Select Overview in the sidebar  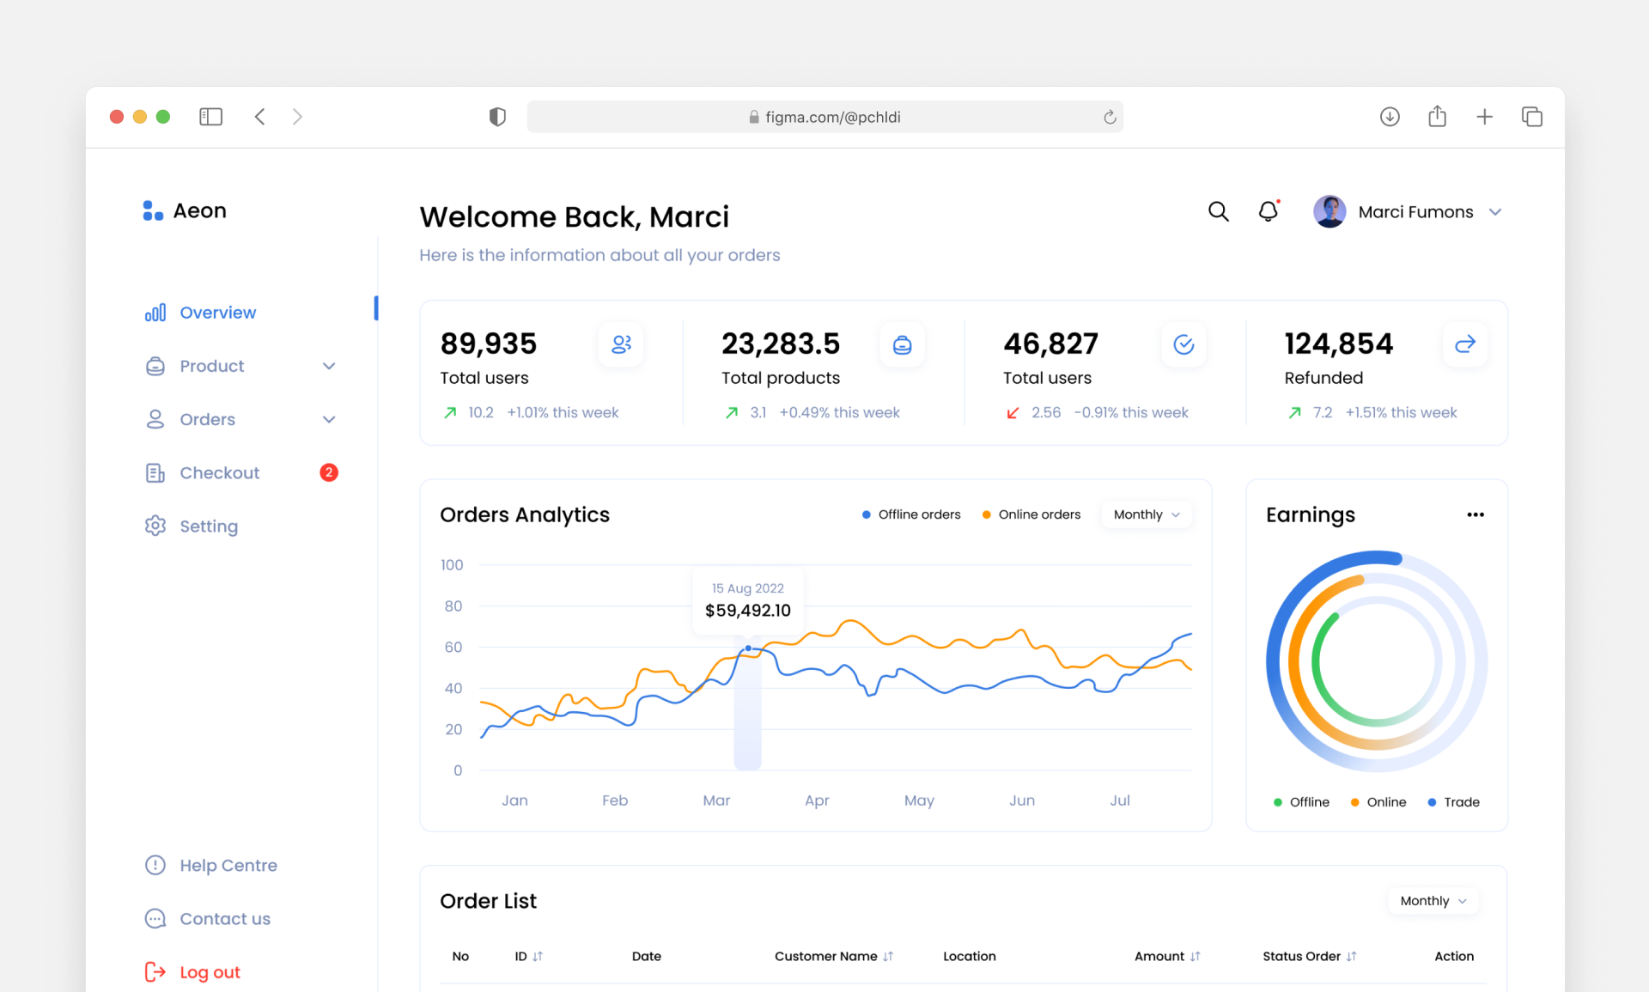click(217, 313)
